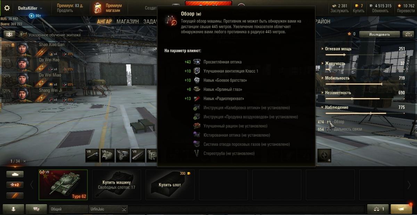Screen dimensions: 417x215
Task: Open the contacts list button
Action: click(14, 209)
